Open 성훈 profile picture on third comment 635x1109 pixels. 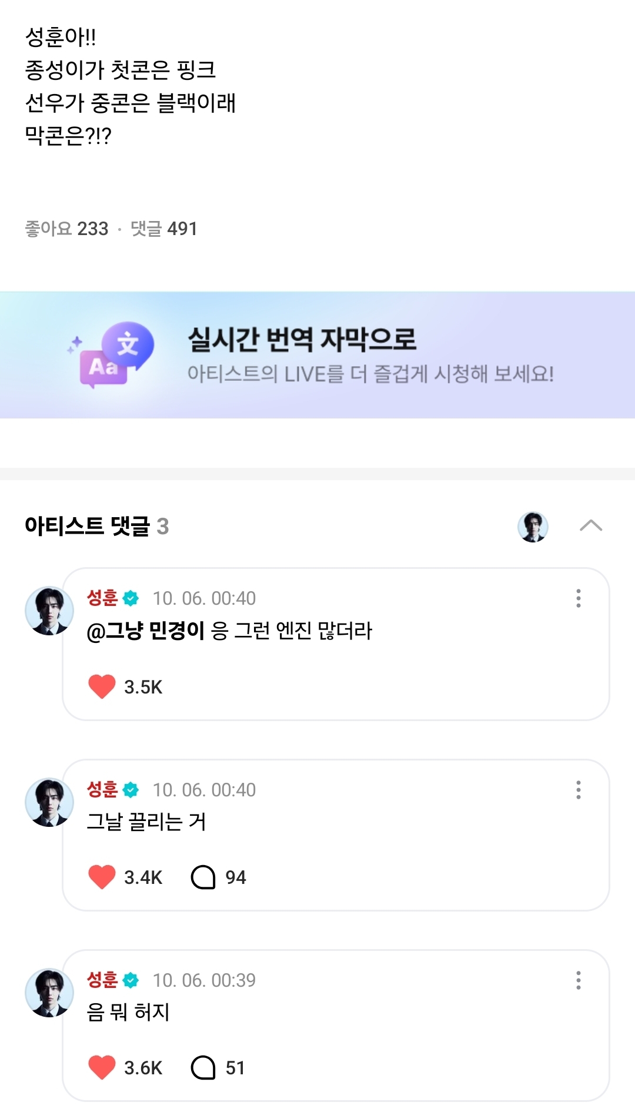49,993
